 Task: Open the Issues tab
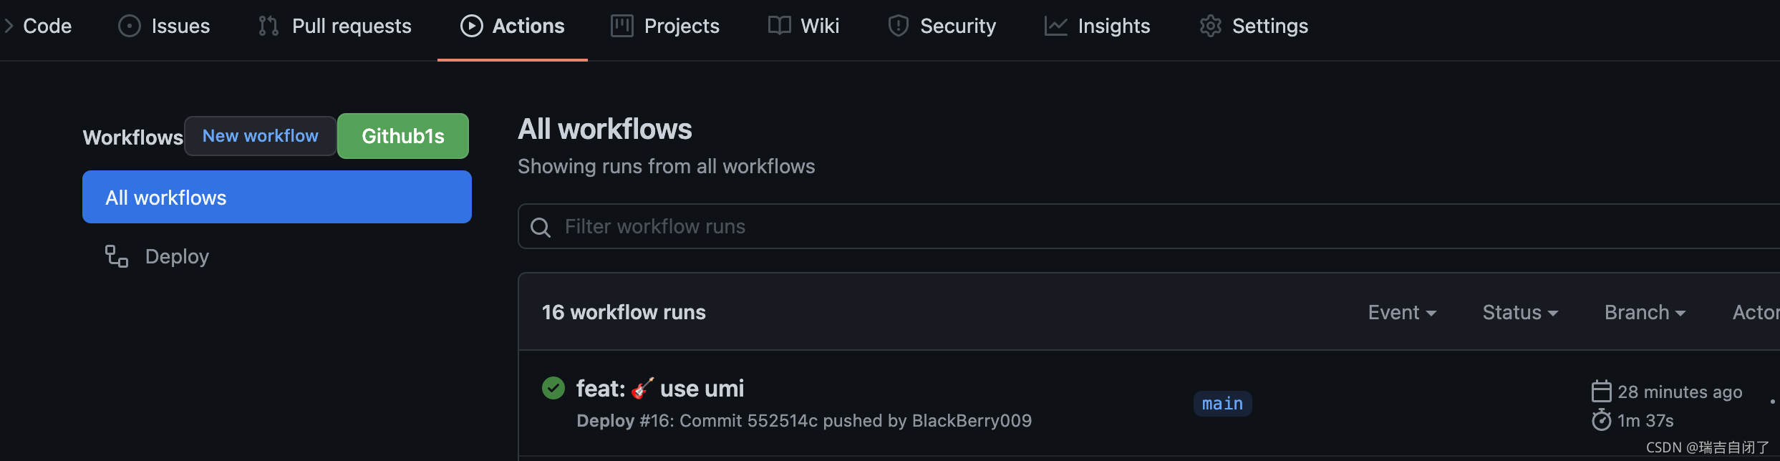click(x=164, y=26)
